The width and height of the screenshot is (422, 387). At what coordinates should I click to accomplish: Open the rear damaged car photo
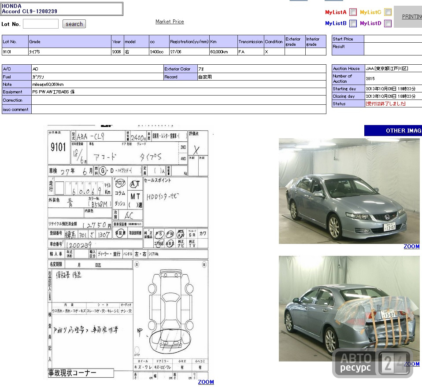(349, 309)
